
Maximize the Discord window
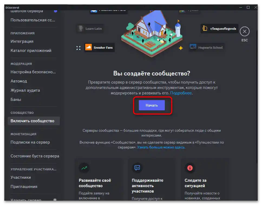pos(248,7)
